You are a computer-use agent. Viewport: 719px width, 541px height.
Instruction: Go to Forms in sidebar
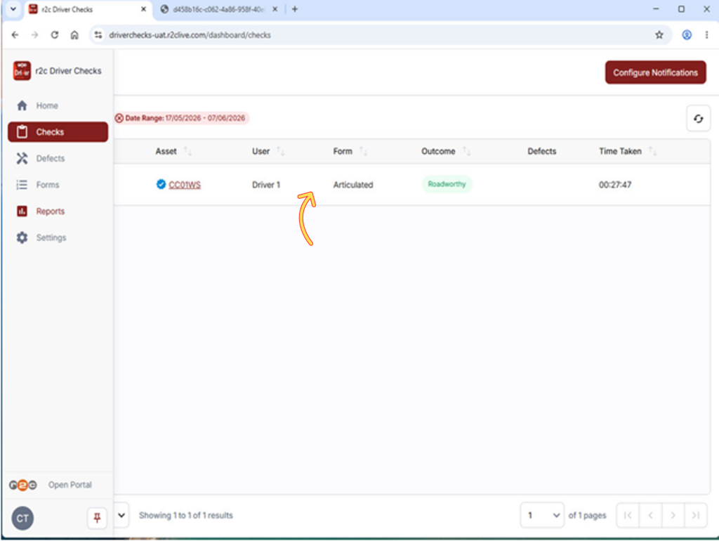(48, 185)
